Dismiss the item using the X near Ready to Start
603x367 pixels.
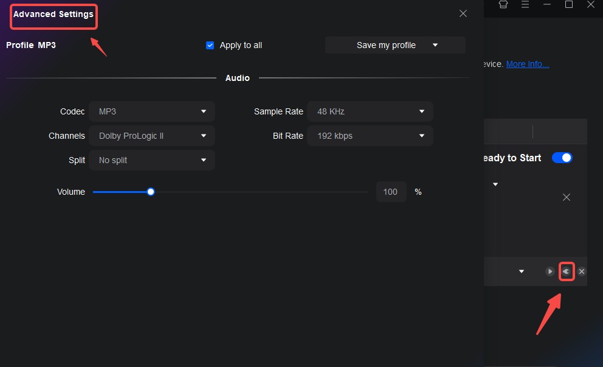coord(566,197)
